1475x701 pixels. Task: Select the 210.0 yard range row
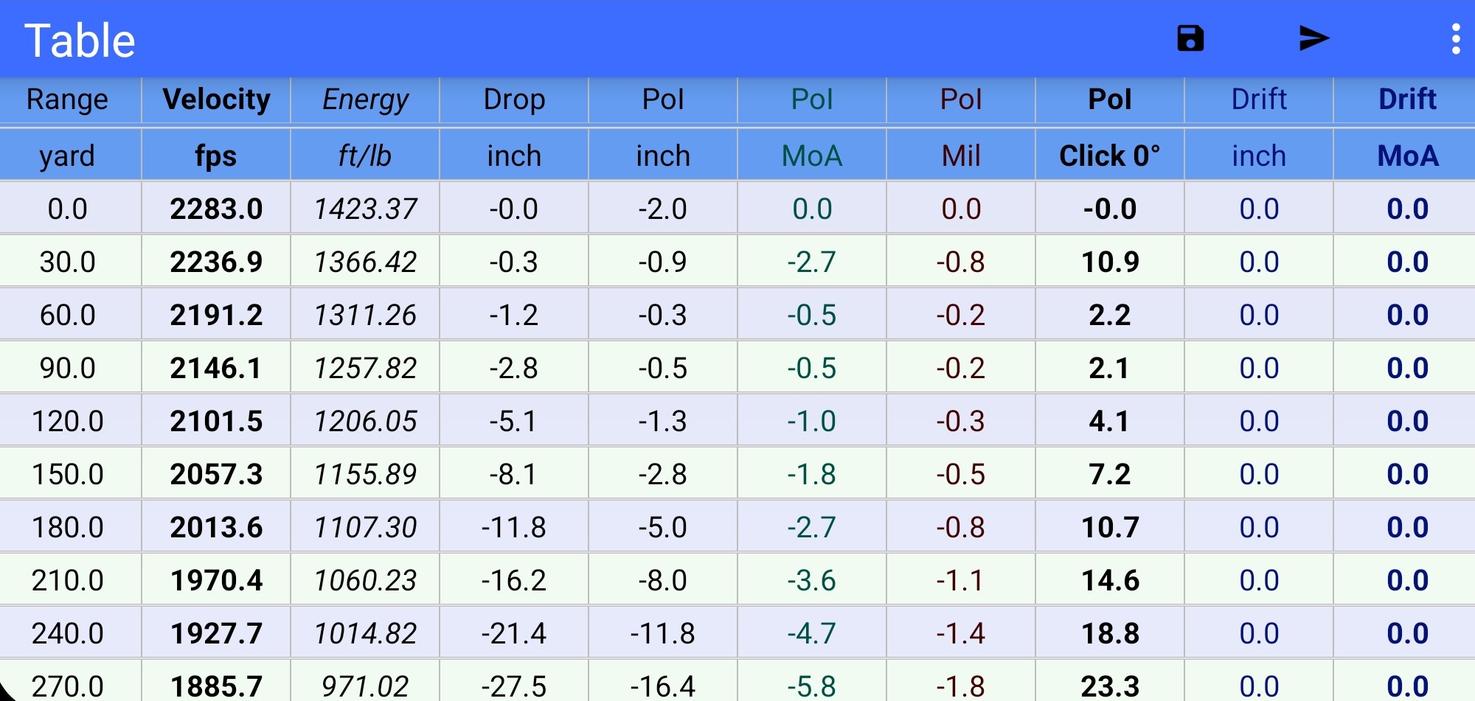tap(67, 580)
